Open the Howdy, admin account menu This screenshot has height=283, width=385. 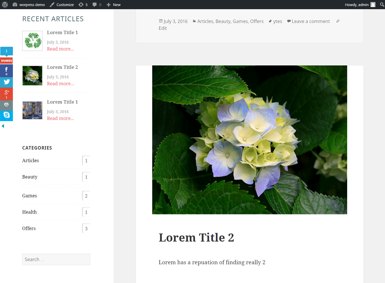click(x=360, y=5)
